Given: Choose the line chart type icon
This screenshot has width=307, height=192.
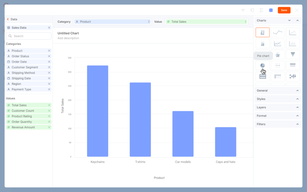Looking at the screenshot, I should pos(278,32).
